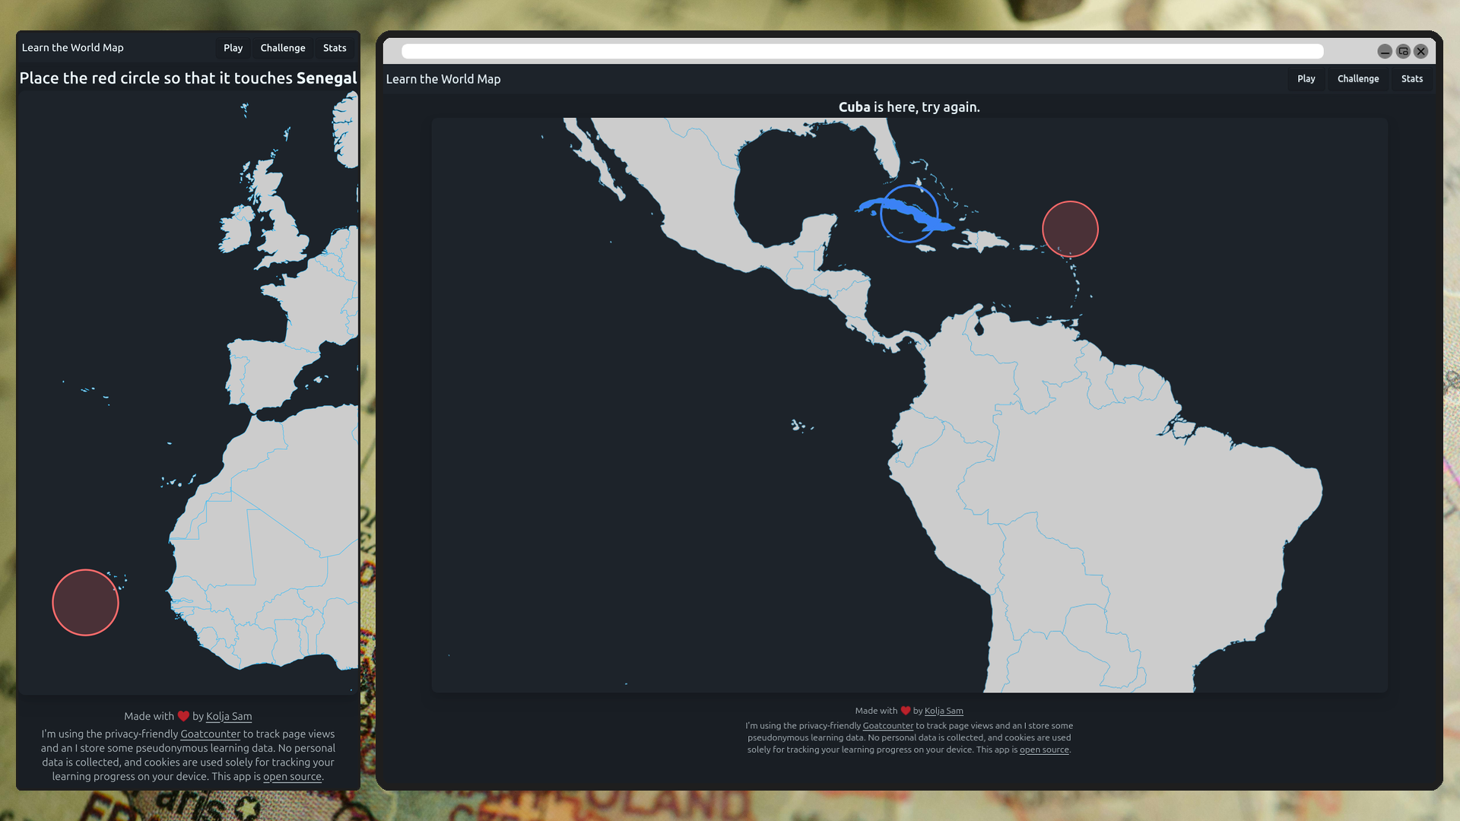Click the close window icon

coord(1420,51)
